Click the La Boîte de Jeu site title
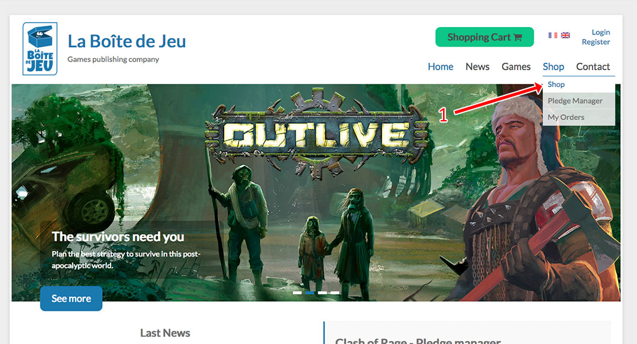 click(126, 42)
